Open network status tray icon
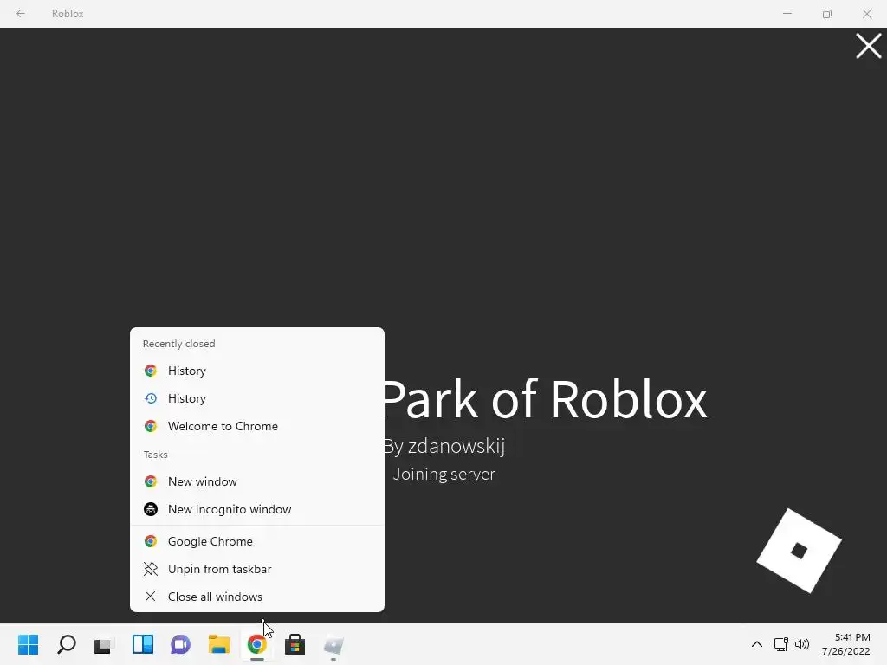Image resolution: width=887 pixels, height=665 pixels. point(781,644)
